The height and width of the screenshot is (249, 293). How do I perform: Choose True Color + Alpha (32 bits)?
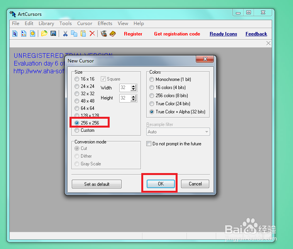[x=177, y=112]
